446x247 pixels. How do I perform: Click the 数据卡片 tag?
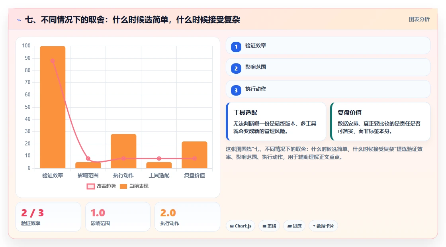tap(323, 226)
